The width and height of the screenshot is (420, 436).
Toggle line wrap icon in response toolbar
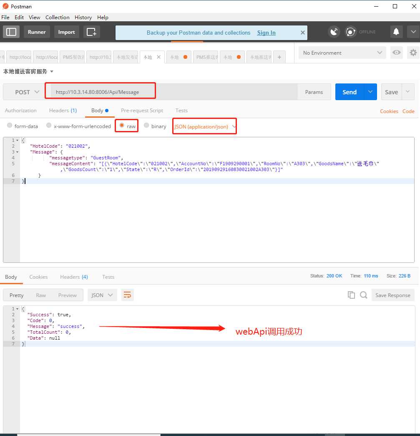click(127, 295)
